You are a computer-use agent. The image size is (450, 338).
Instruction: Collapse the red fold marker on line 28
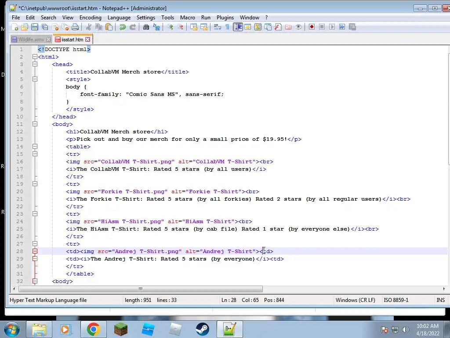(35, 251)
